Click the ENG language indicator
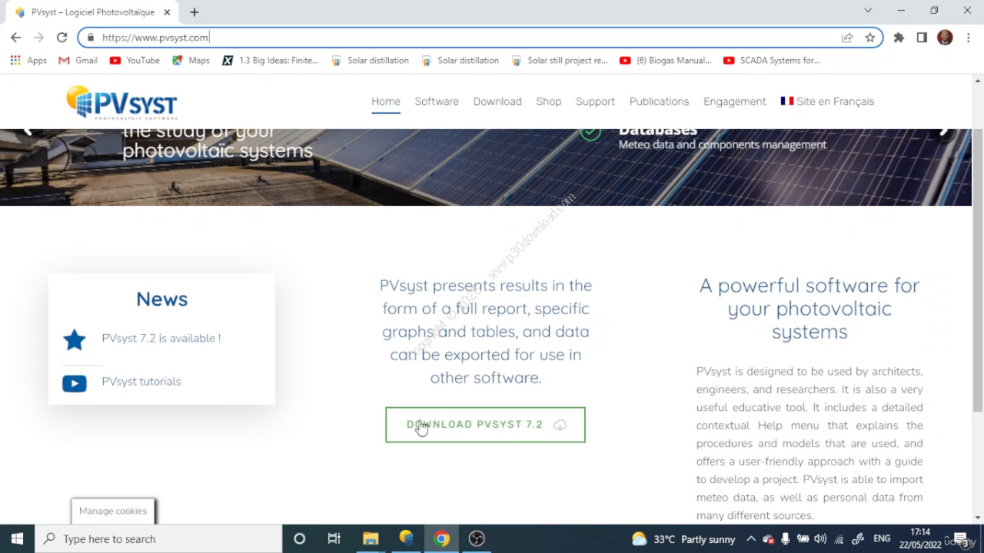 coord(882,538)
